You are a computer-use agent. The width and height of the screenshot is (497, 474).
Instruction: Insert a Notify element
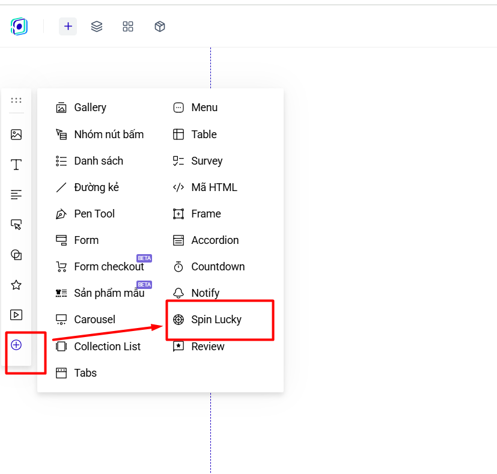(196, 293)
